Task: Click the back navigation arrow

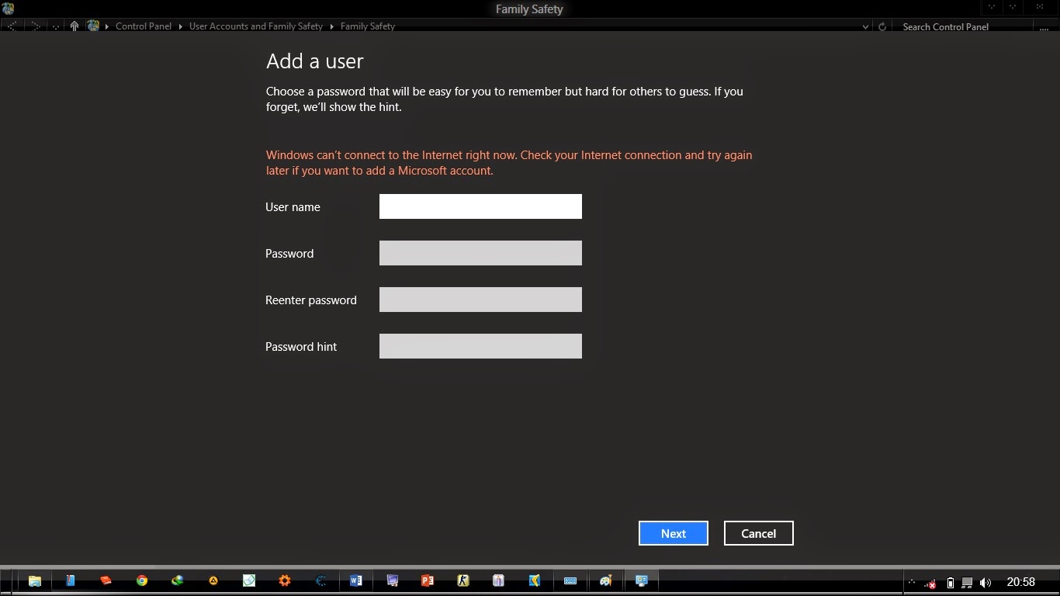Action: [x=12, y=26]
